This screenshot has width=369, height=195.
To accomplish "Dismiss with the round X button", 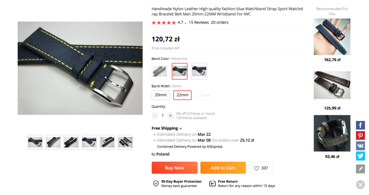I will point(360,185).
